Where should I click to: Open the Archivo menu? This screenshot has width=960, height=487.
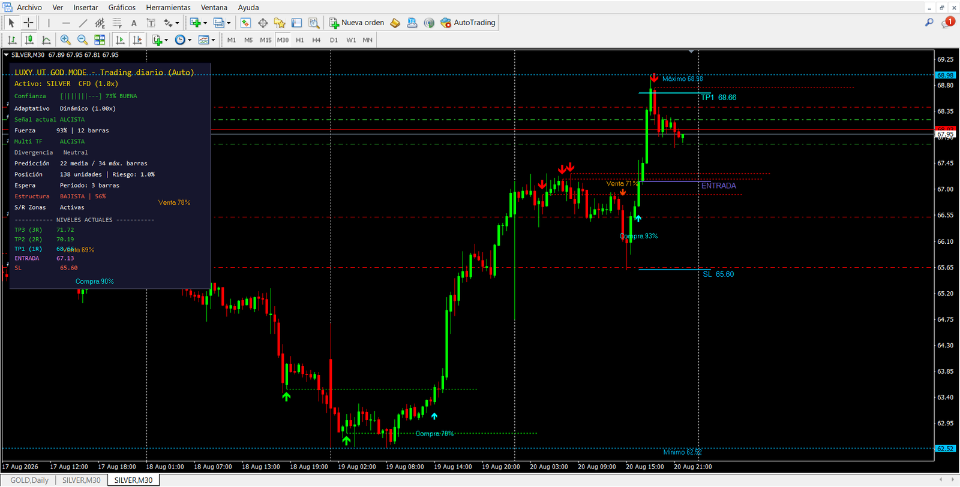pyautogui.click(x=29, y=7)
